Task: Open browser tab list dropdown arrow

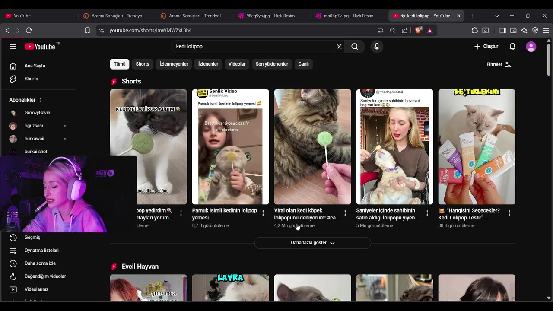Action: click(497, 16)
